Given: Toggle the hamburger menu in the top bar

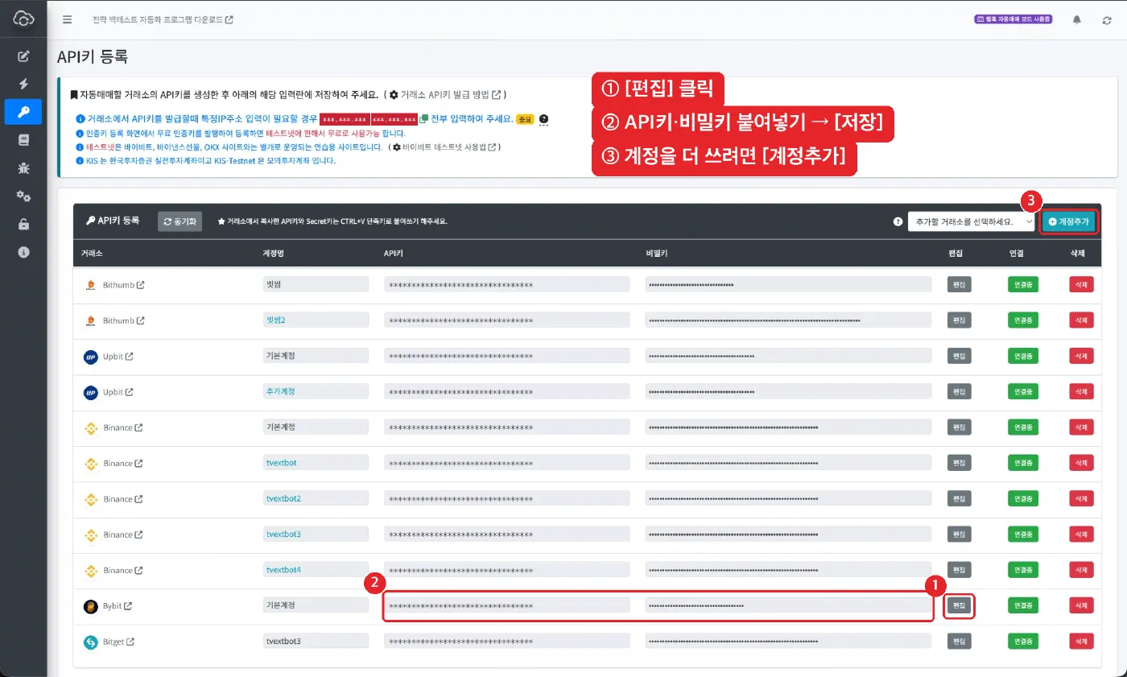Looking at the screenshot, I should click(67, 19).
